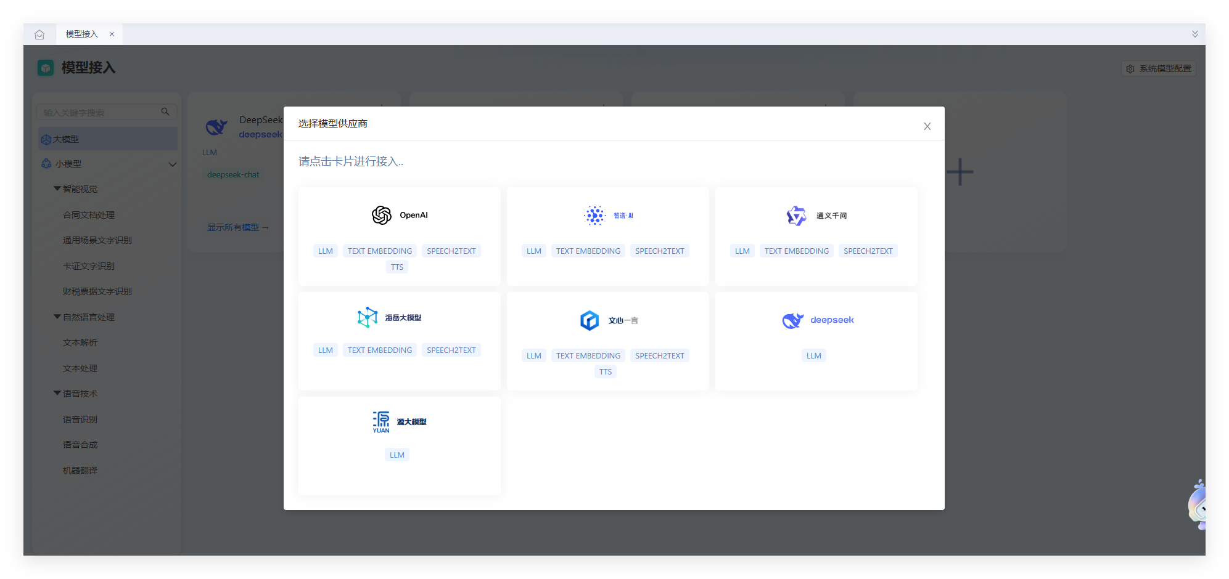Click the LLM tag on the 通义千问 card
This screenshot has width=1229, height=579.
pos(742,251)
